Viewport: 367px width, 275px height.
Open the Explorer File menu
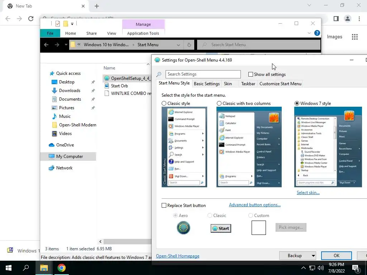pos(50,33)
